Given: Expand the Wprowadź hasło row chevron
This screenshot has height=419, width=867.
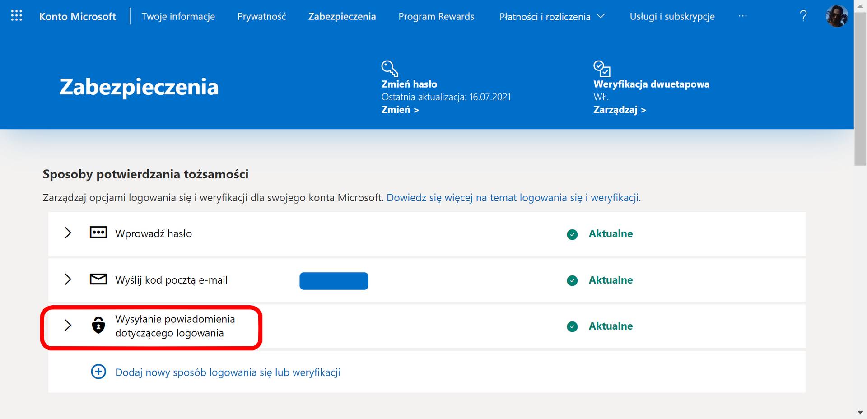Looking at the screenshot, I should pyautogui.click(x=68, y=233).
